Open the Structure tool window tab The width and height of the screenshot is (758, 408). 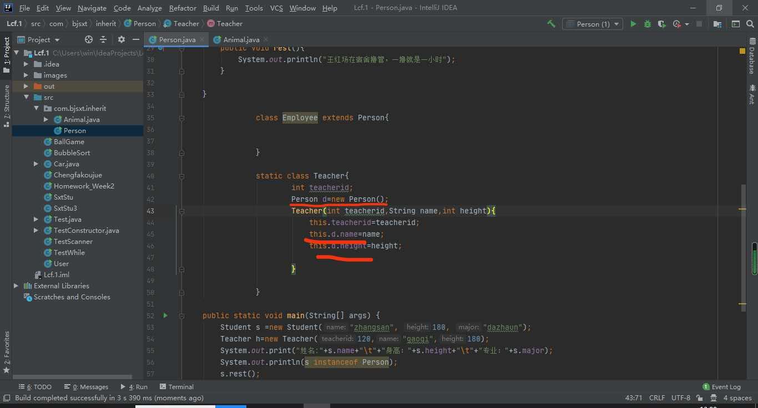[7, 105]
